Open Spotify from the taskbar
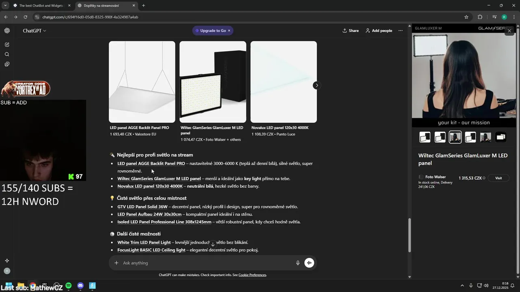 tap(69, 286)
